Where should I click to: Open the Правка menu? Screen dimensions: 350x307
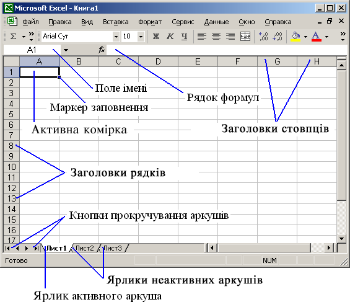click(x=60, y=22)
